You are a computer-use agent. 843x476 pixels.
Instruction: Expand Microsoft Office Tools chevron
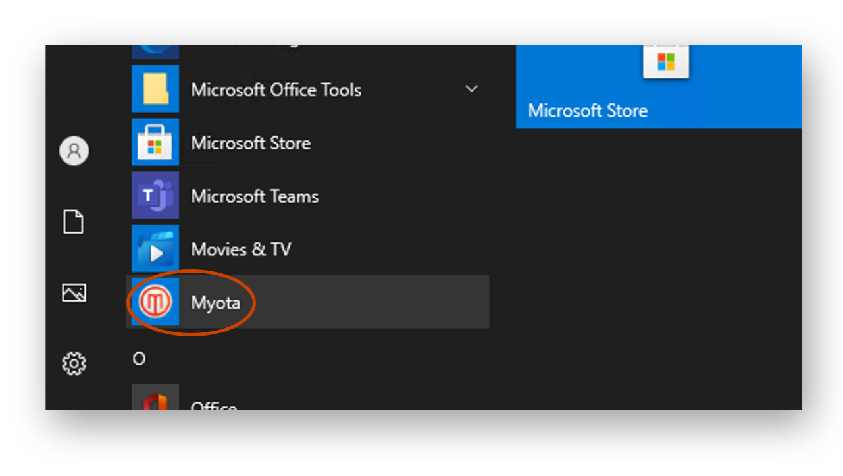click(471, 89)
